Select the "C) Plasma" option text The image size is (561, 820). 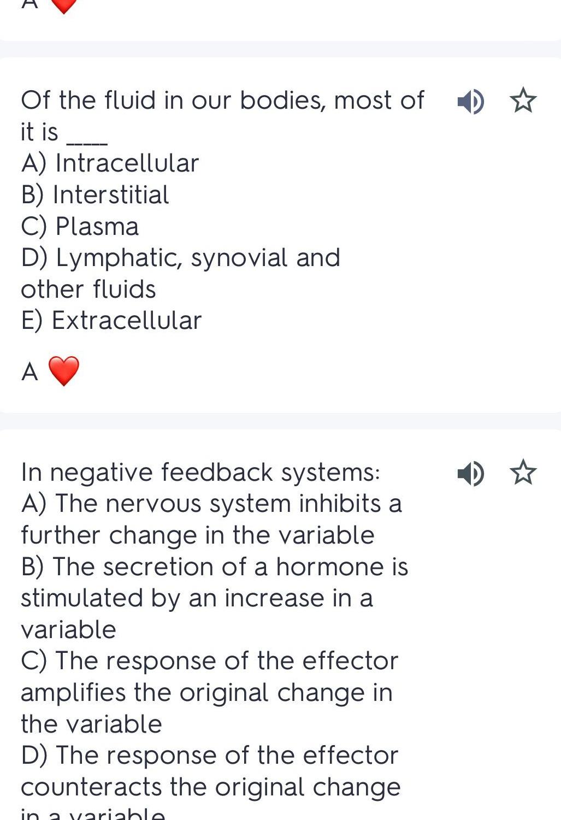click(80, 227)
